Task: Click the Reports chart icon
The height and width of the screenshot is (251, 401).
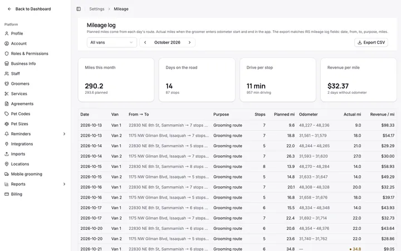Action: [7, 184]
